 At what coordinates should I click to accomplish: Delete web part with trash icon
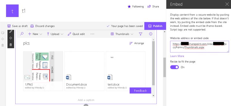[x=11, y=45]
